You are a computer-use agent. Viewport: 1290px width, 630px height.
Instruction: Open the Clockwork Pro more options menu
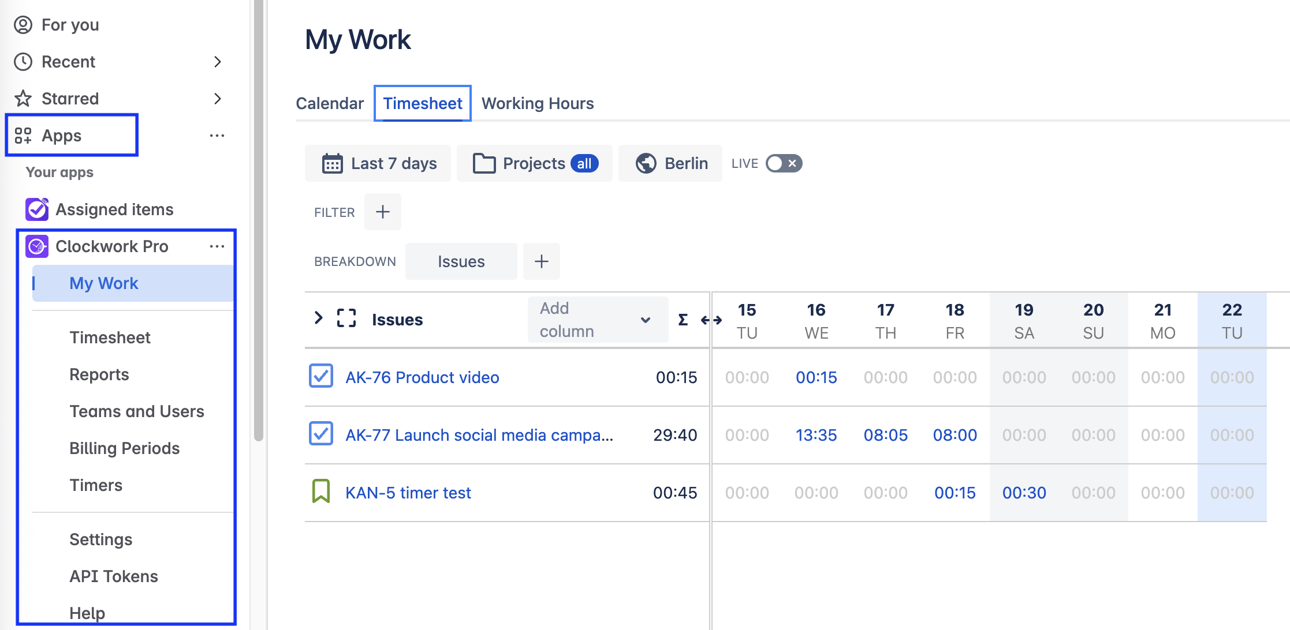coord(217,246)
